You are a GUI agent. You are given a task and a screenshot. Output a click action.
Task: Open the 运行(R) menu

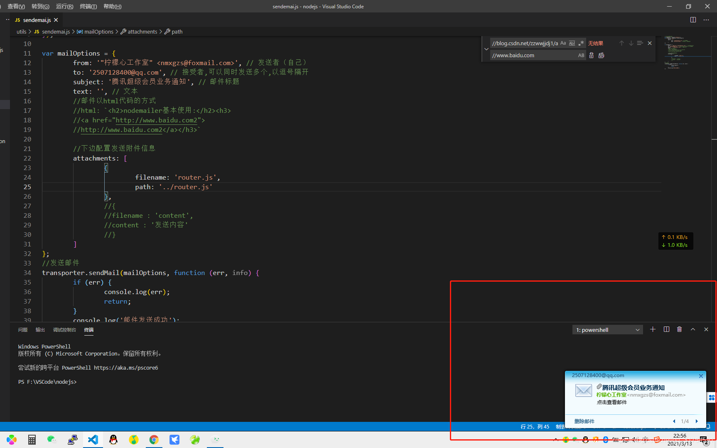tap(64, 6)
